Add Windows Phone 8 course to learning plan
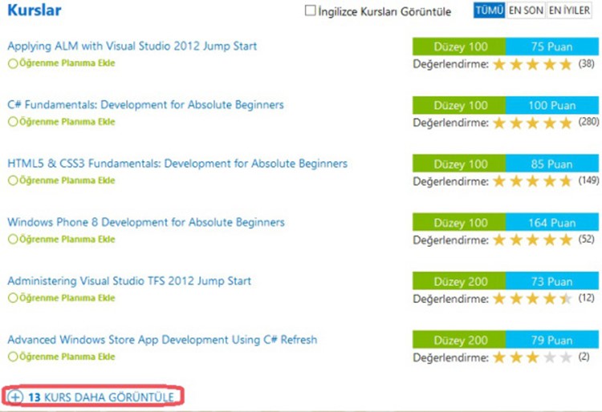 coord(62,239)
